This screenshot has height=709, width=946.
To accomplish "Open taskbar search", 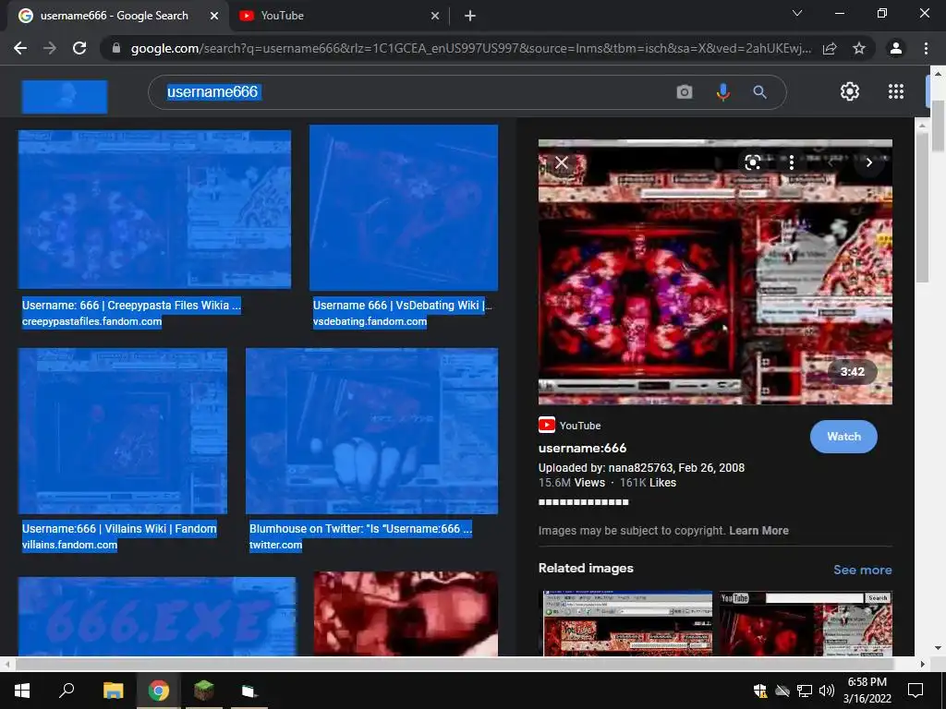I will pos(67,691).
